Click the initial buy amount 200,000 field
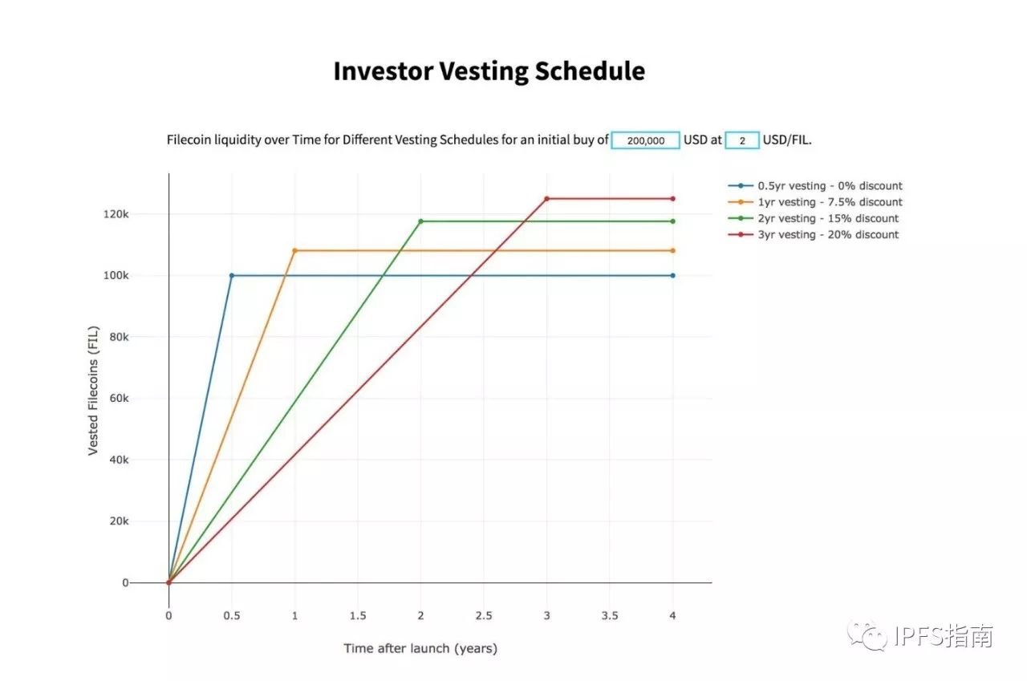The image size is (1027, 681). click(646, 140)
